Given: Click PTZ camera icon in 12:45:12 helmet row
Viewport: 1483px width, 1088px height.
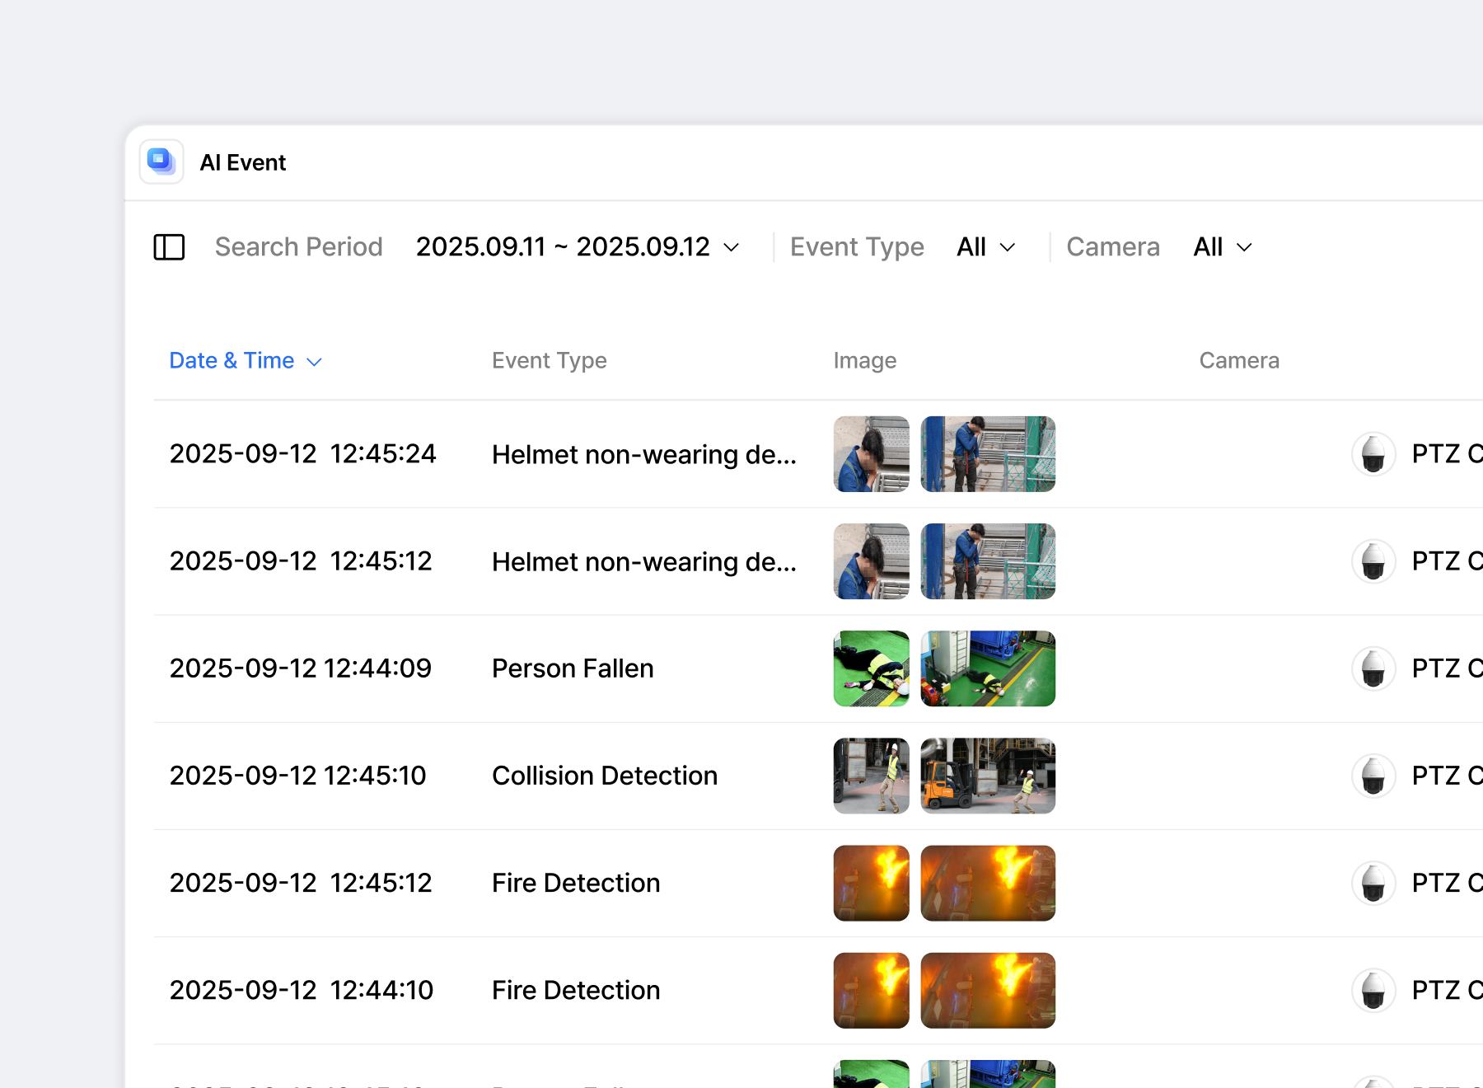Looking at the screenshot, I should pos(1373,561).
